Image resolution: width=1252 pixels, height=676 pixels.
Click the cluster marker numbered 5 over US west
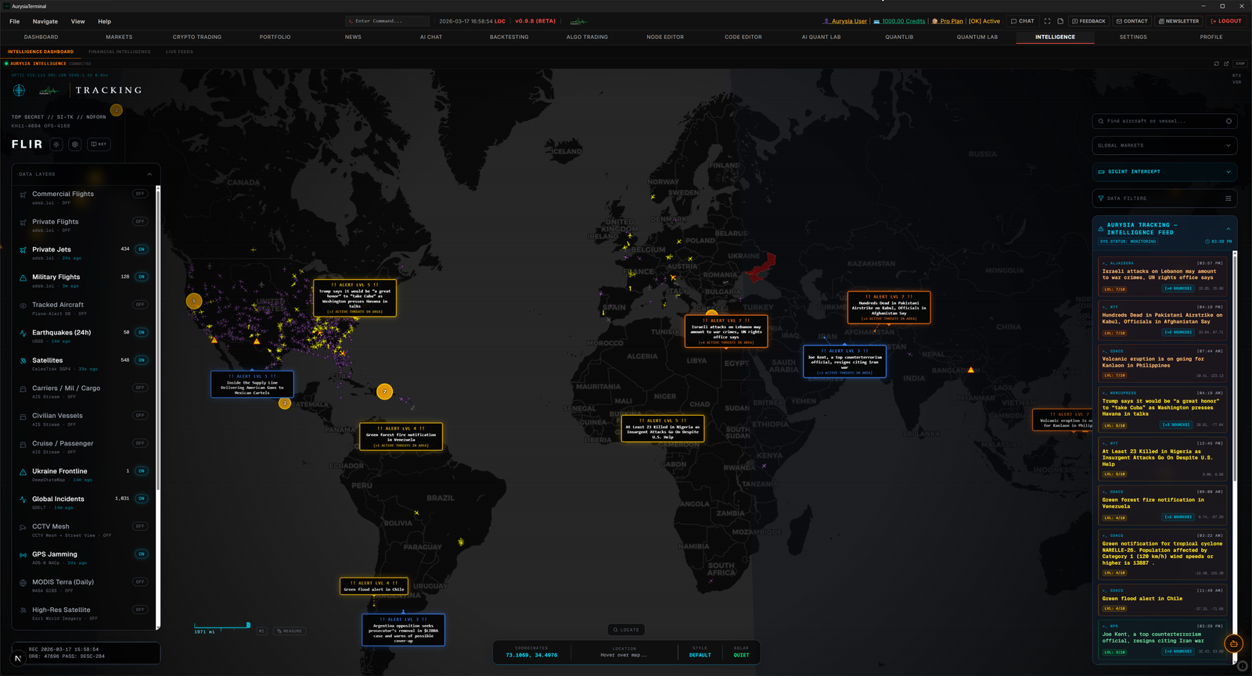[x=194, y=301]
